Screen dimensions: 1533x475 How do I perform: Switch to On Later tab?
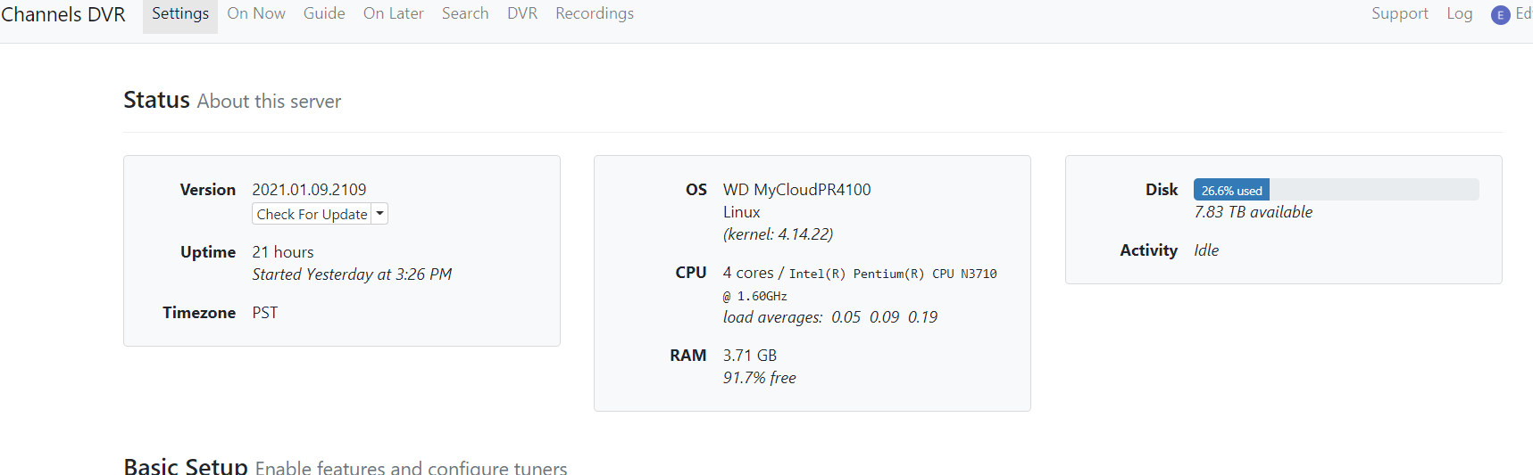click(393, 13)
